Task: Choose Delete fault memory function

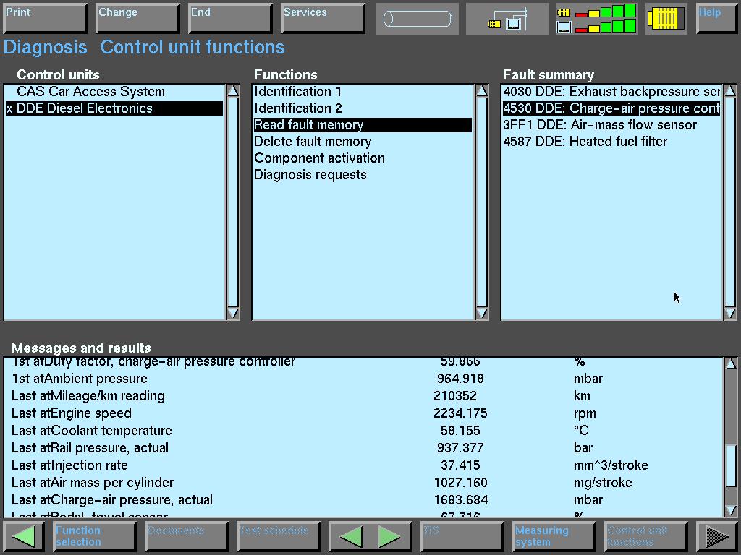Action: pyautogui.click(x=313, y=142)
